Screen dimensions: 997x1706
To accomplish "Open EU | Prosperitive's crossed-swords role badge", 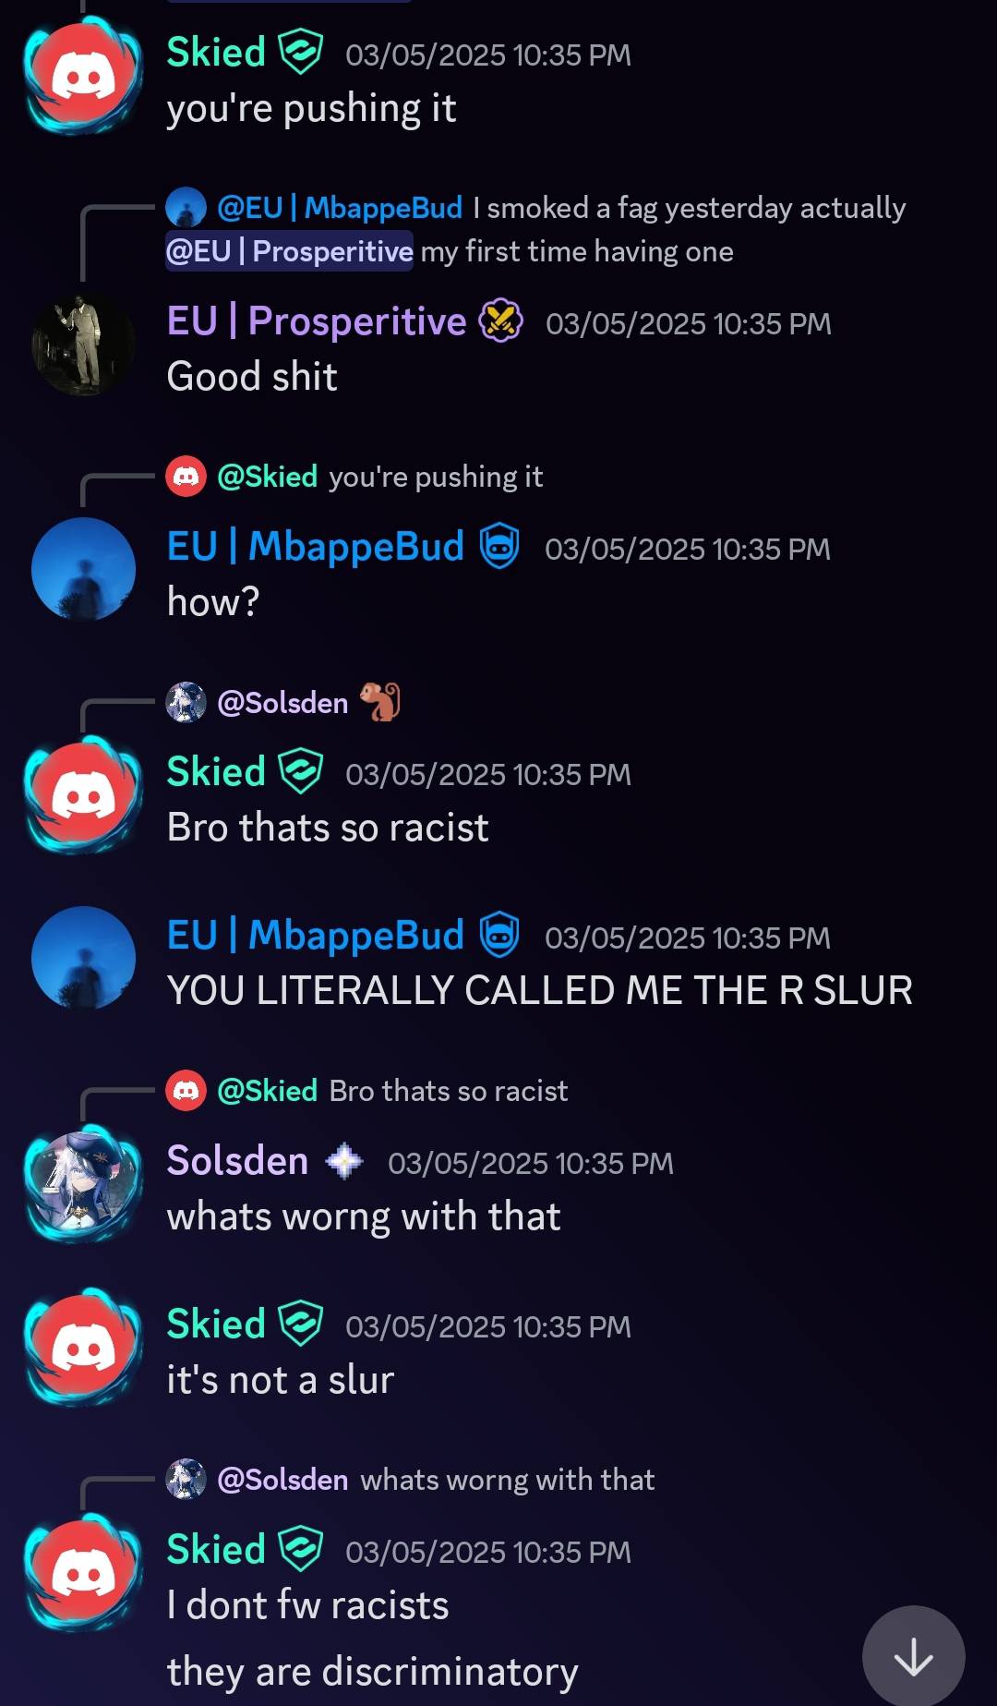I will 501,321.
